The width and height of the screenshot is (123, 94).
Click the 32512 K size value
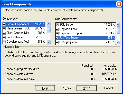(x=40, y=37)
